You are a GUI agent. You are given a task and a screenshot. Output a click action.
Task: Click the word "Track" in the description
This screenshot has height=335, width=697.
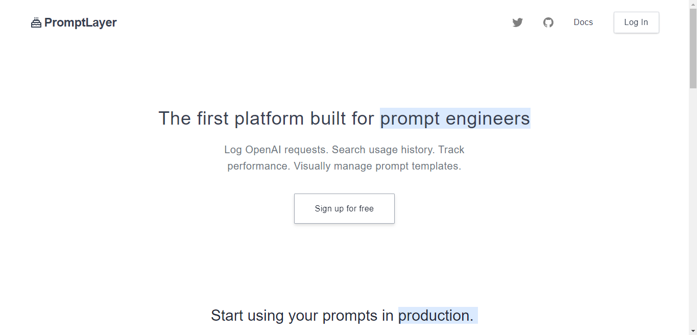tap(451, 150)
